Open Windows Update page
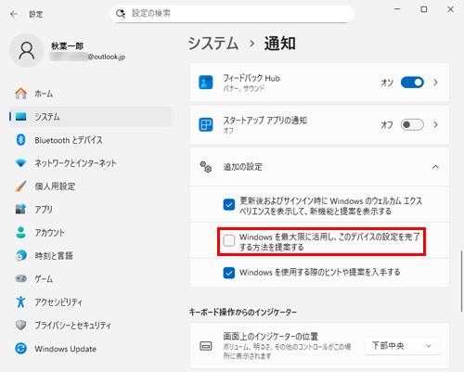 click(x=65, y=349)
